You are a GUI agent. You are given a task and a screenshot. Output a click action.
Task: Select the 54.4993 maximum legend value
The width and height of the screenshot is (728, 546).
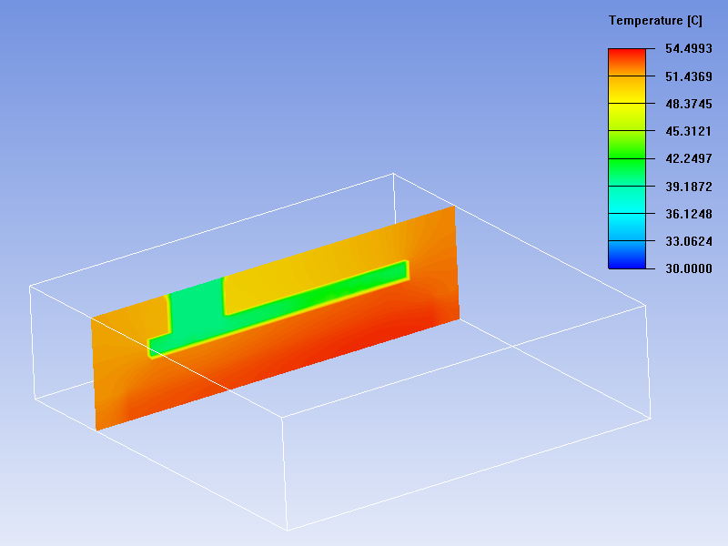pyautogui.click(x=689, y=49)
